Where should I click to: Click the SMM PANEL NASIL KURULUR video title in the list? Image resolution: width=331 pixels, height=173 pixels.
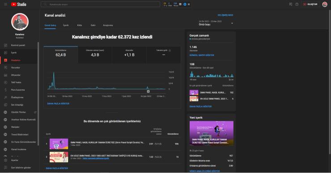107,143
